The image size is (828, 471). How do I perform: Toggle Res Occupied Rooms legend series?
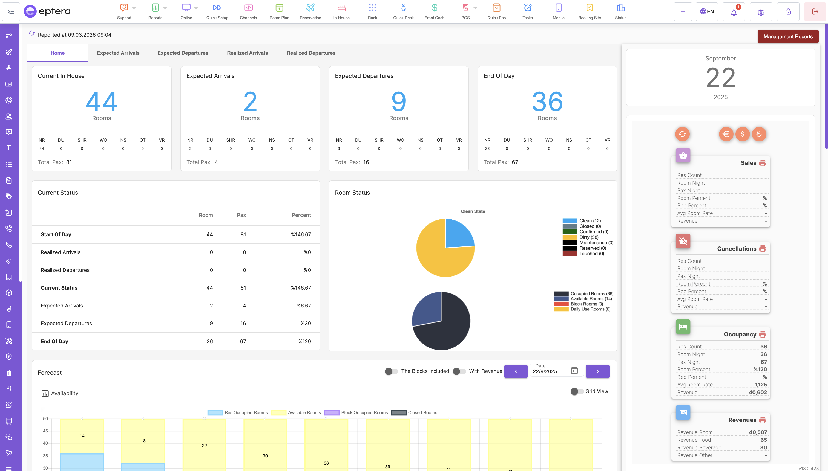coord(237,413)
